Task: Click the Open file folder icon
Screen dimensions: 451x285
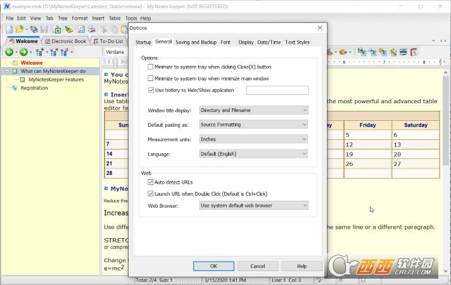Action: [x=19, y=29]
